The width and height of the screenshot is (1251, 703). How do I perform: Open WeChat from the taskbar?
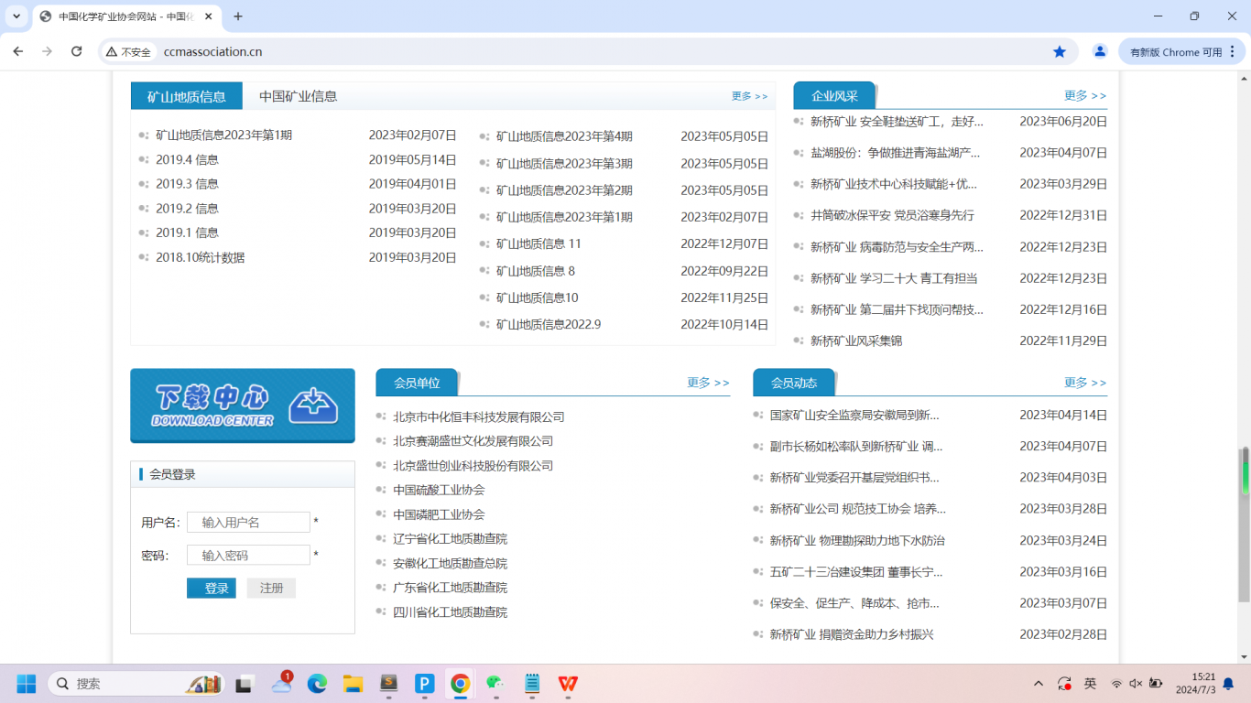pos(495,684)
